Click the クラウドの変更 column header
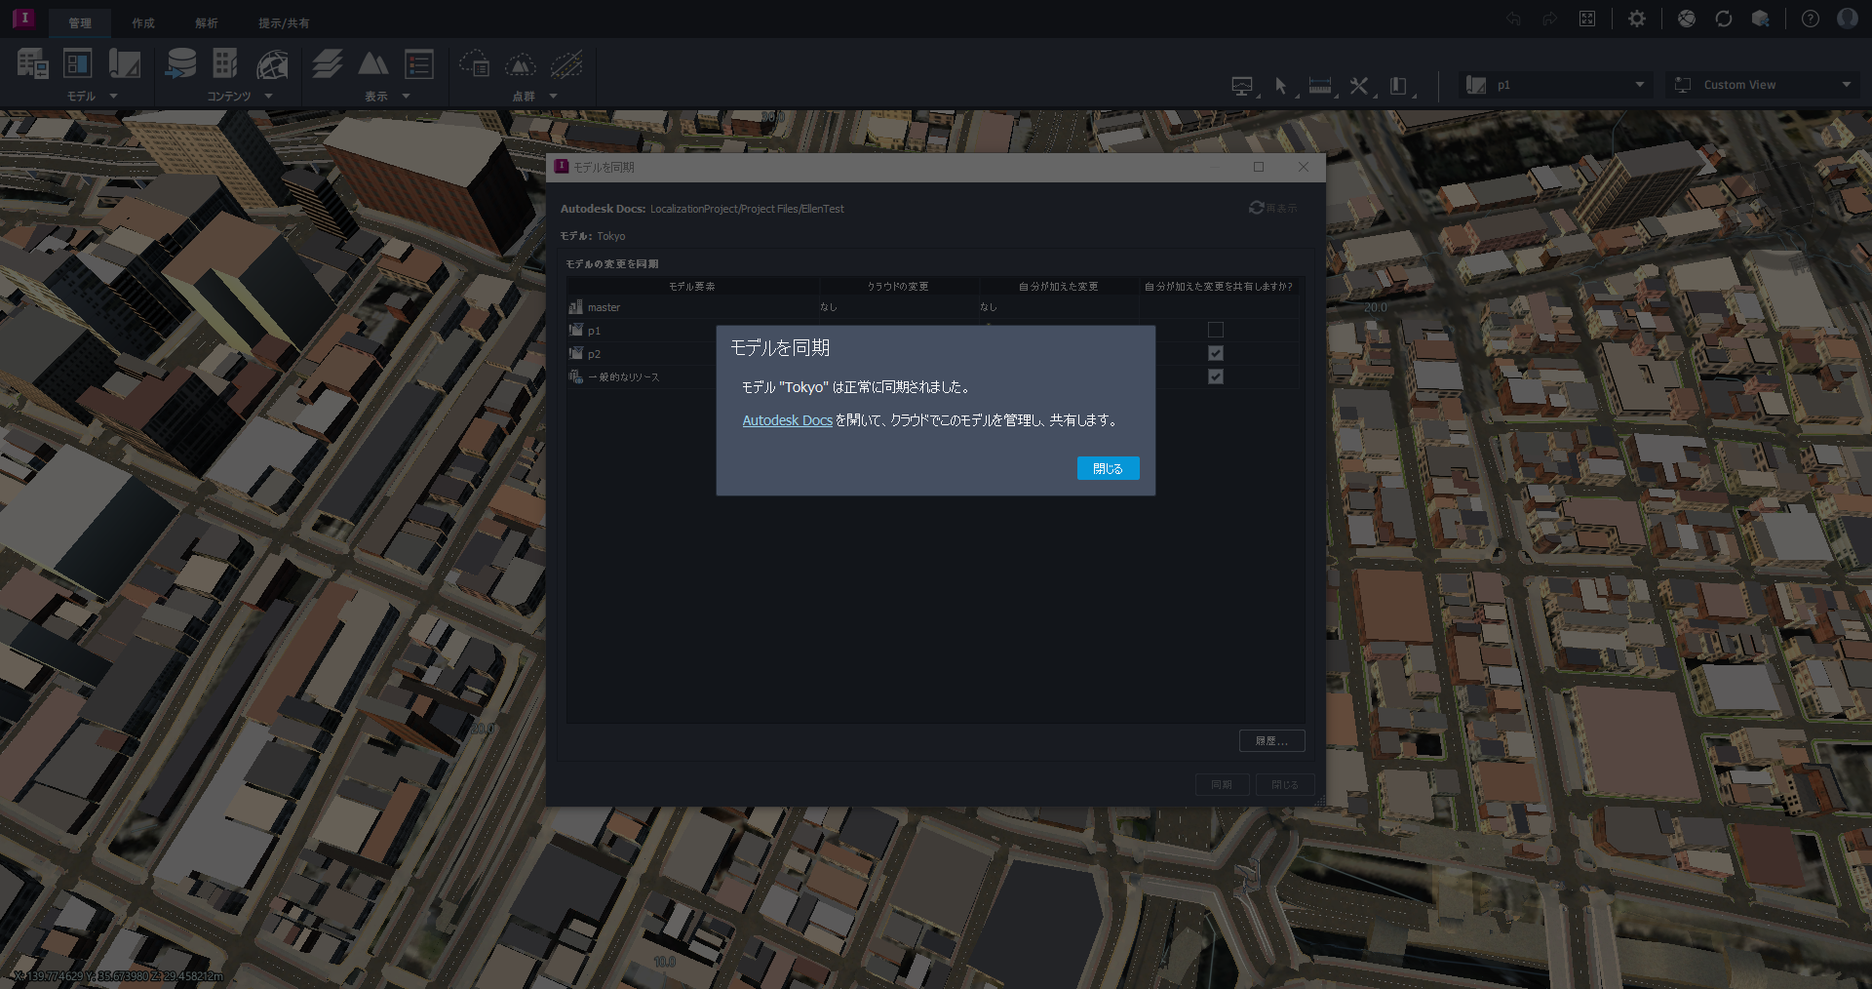The height and width of the screenshot is (989, 1872). [898, 287]
